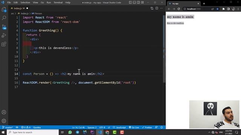The height and width of the screenshot is (135, 241).
Task: Click Chrome share page icon
Action: pyautogui.click(x=212, y=9)
